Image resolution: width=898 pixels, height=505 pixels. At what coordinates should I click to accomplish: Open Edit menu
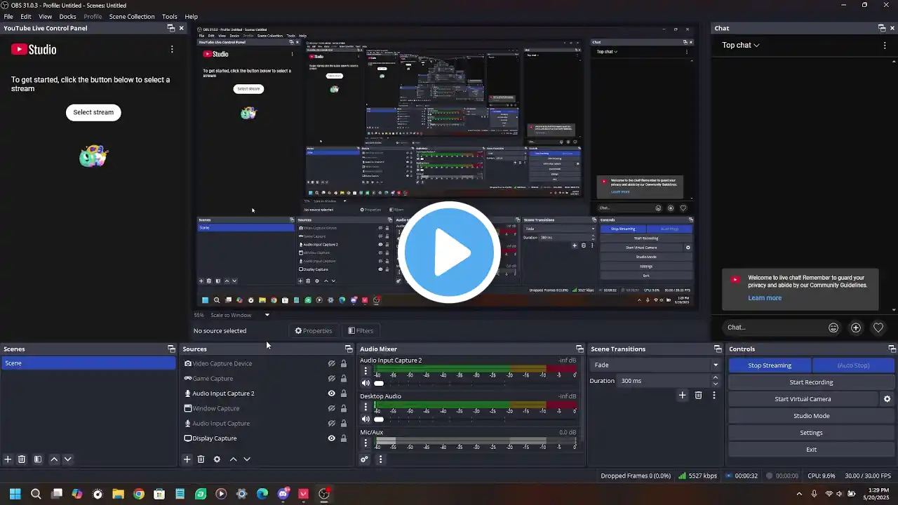pyautogui.click(x=25, y=16)
